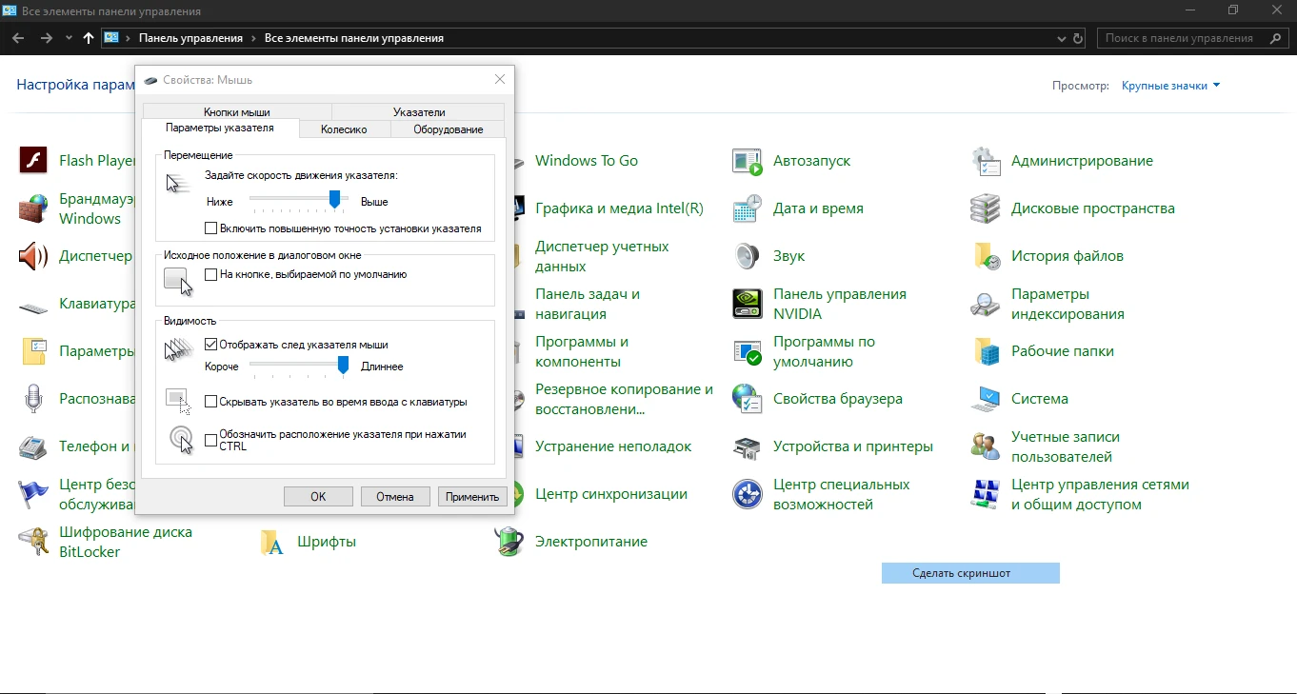Viewport: 1297px width, 694px height.
Task: Open the NVIDIA control panel icon
Action: [747, 304]
